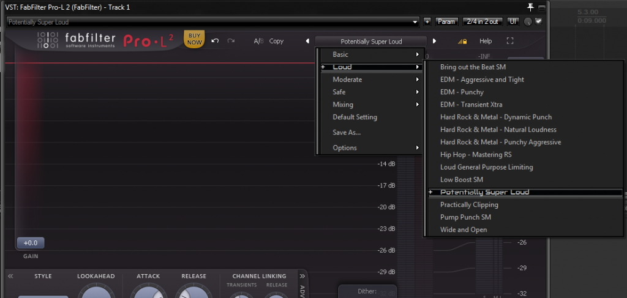
Task: Open the host preset combo box dropdown arrow
Action: (x=415, y=22)
